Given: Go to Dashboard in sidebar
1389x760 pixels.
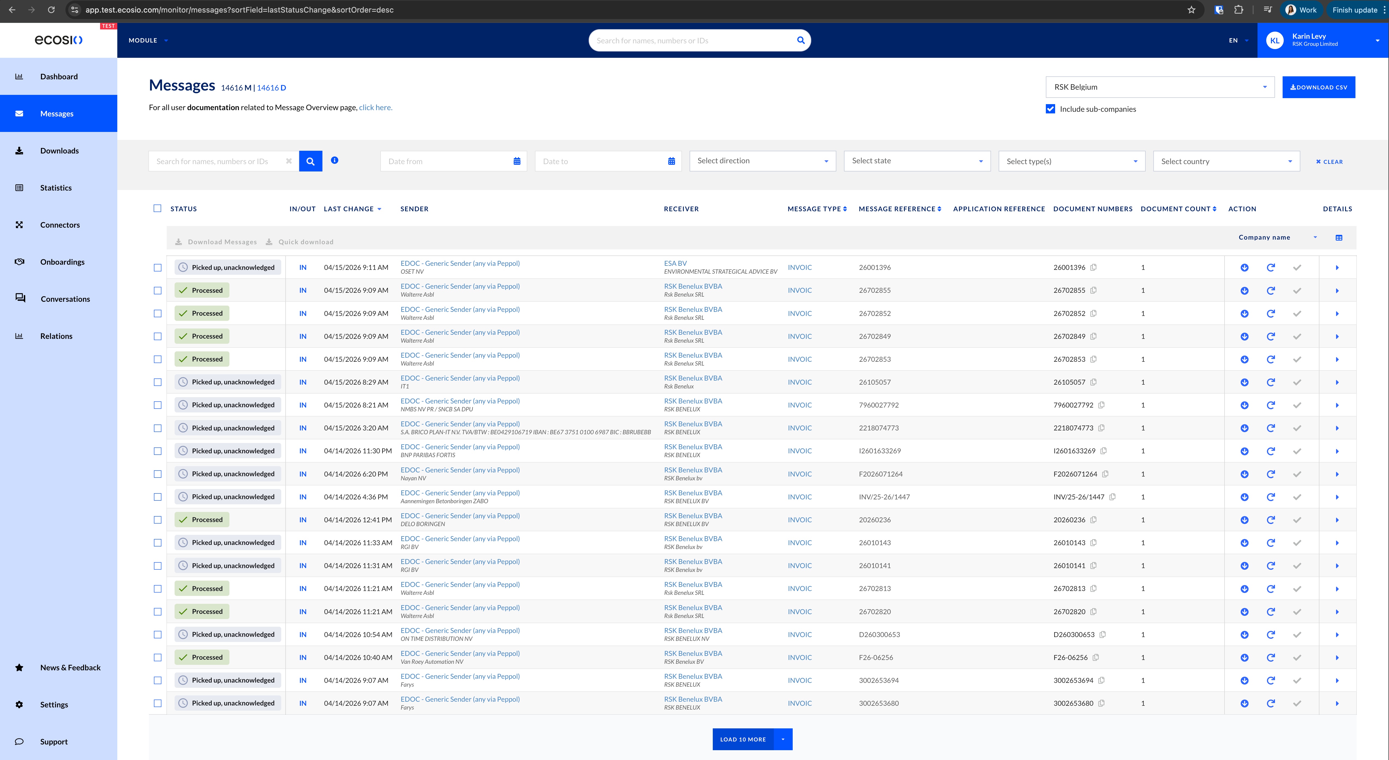Looking at the screenshot, I should click(59, 77).
